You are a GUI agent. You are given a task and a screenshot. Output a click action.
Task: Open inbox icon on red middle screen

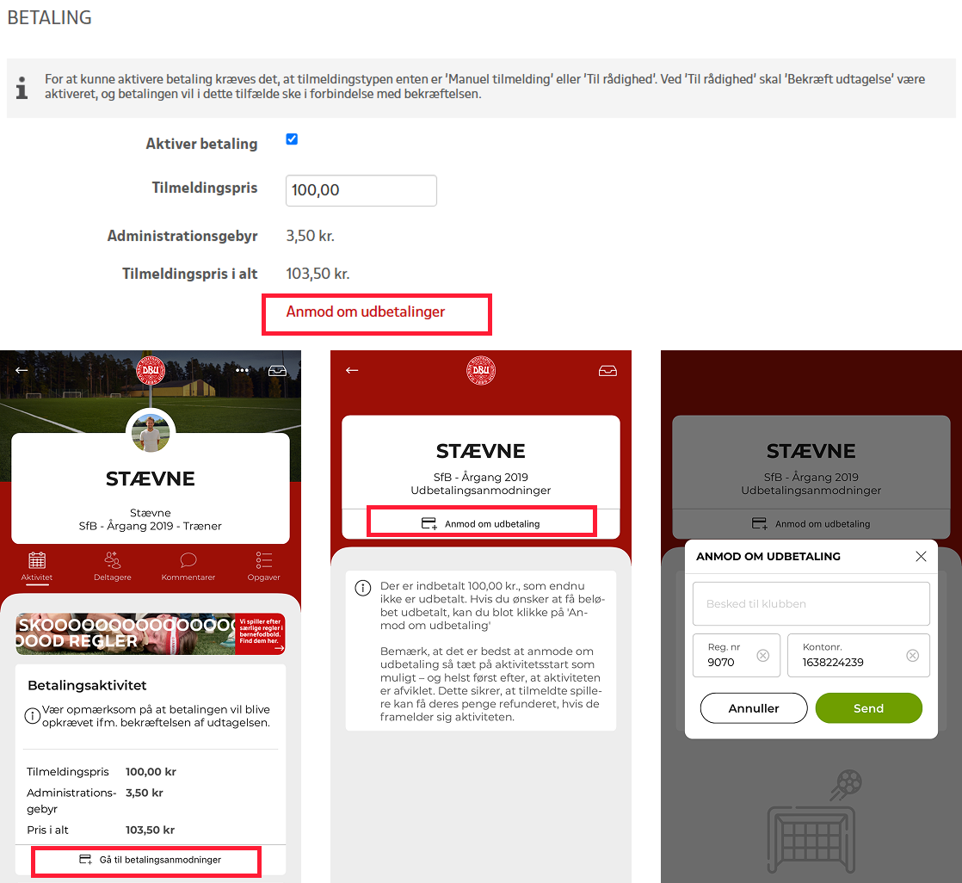[x=607, y=371]
